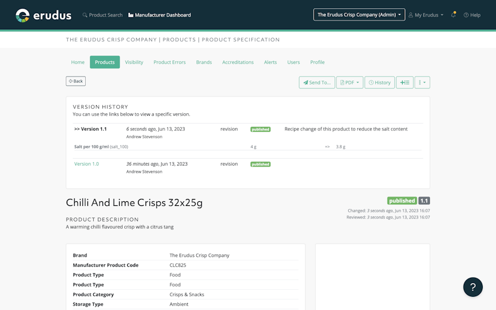Open Manufacturer Dashboard

pyautogui.click(x=159, y=15)
